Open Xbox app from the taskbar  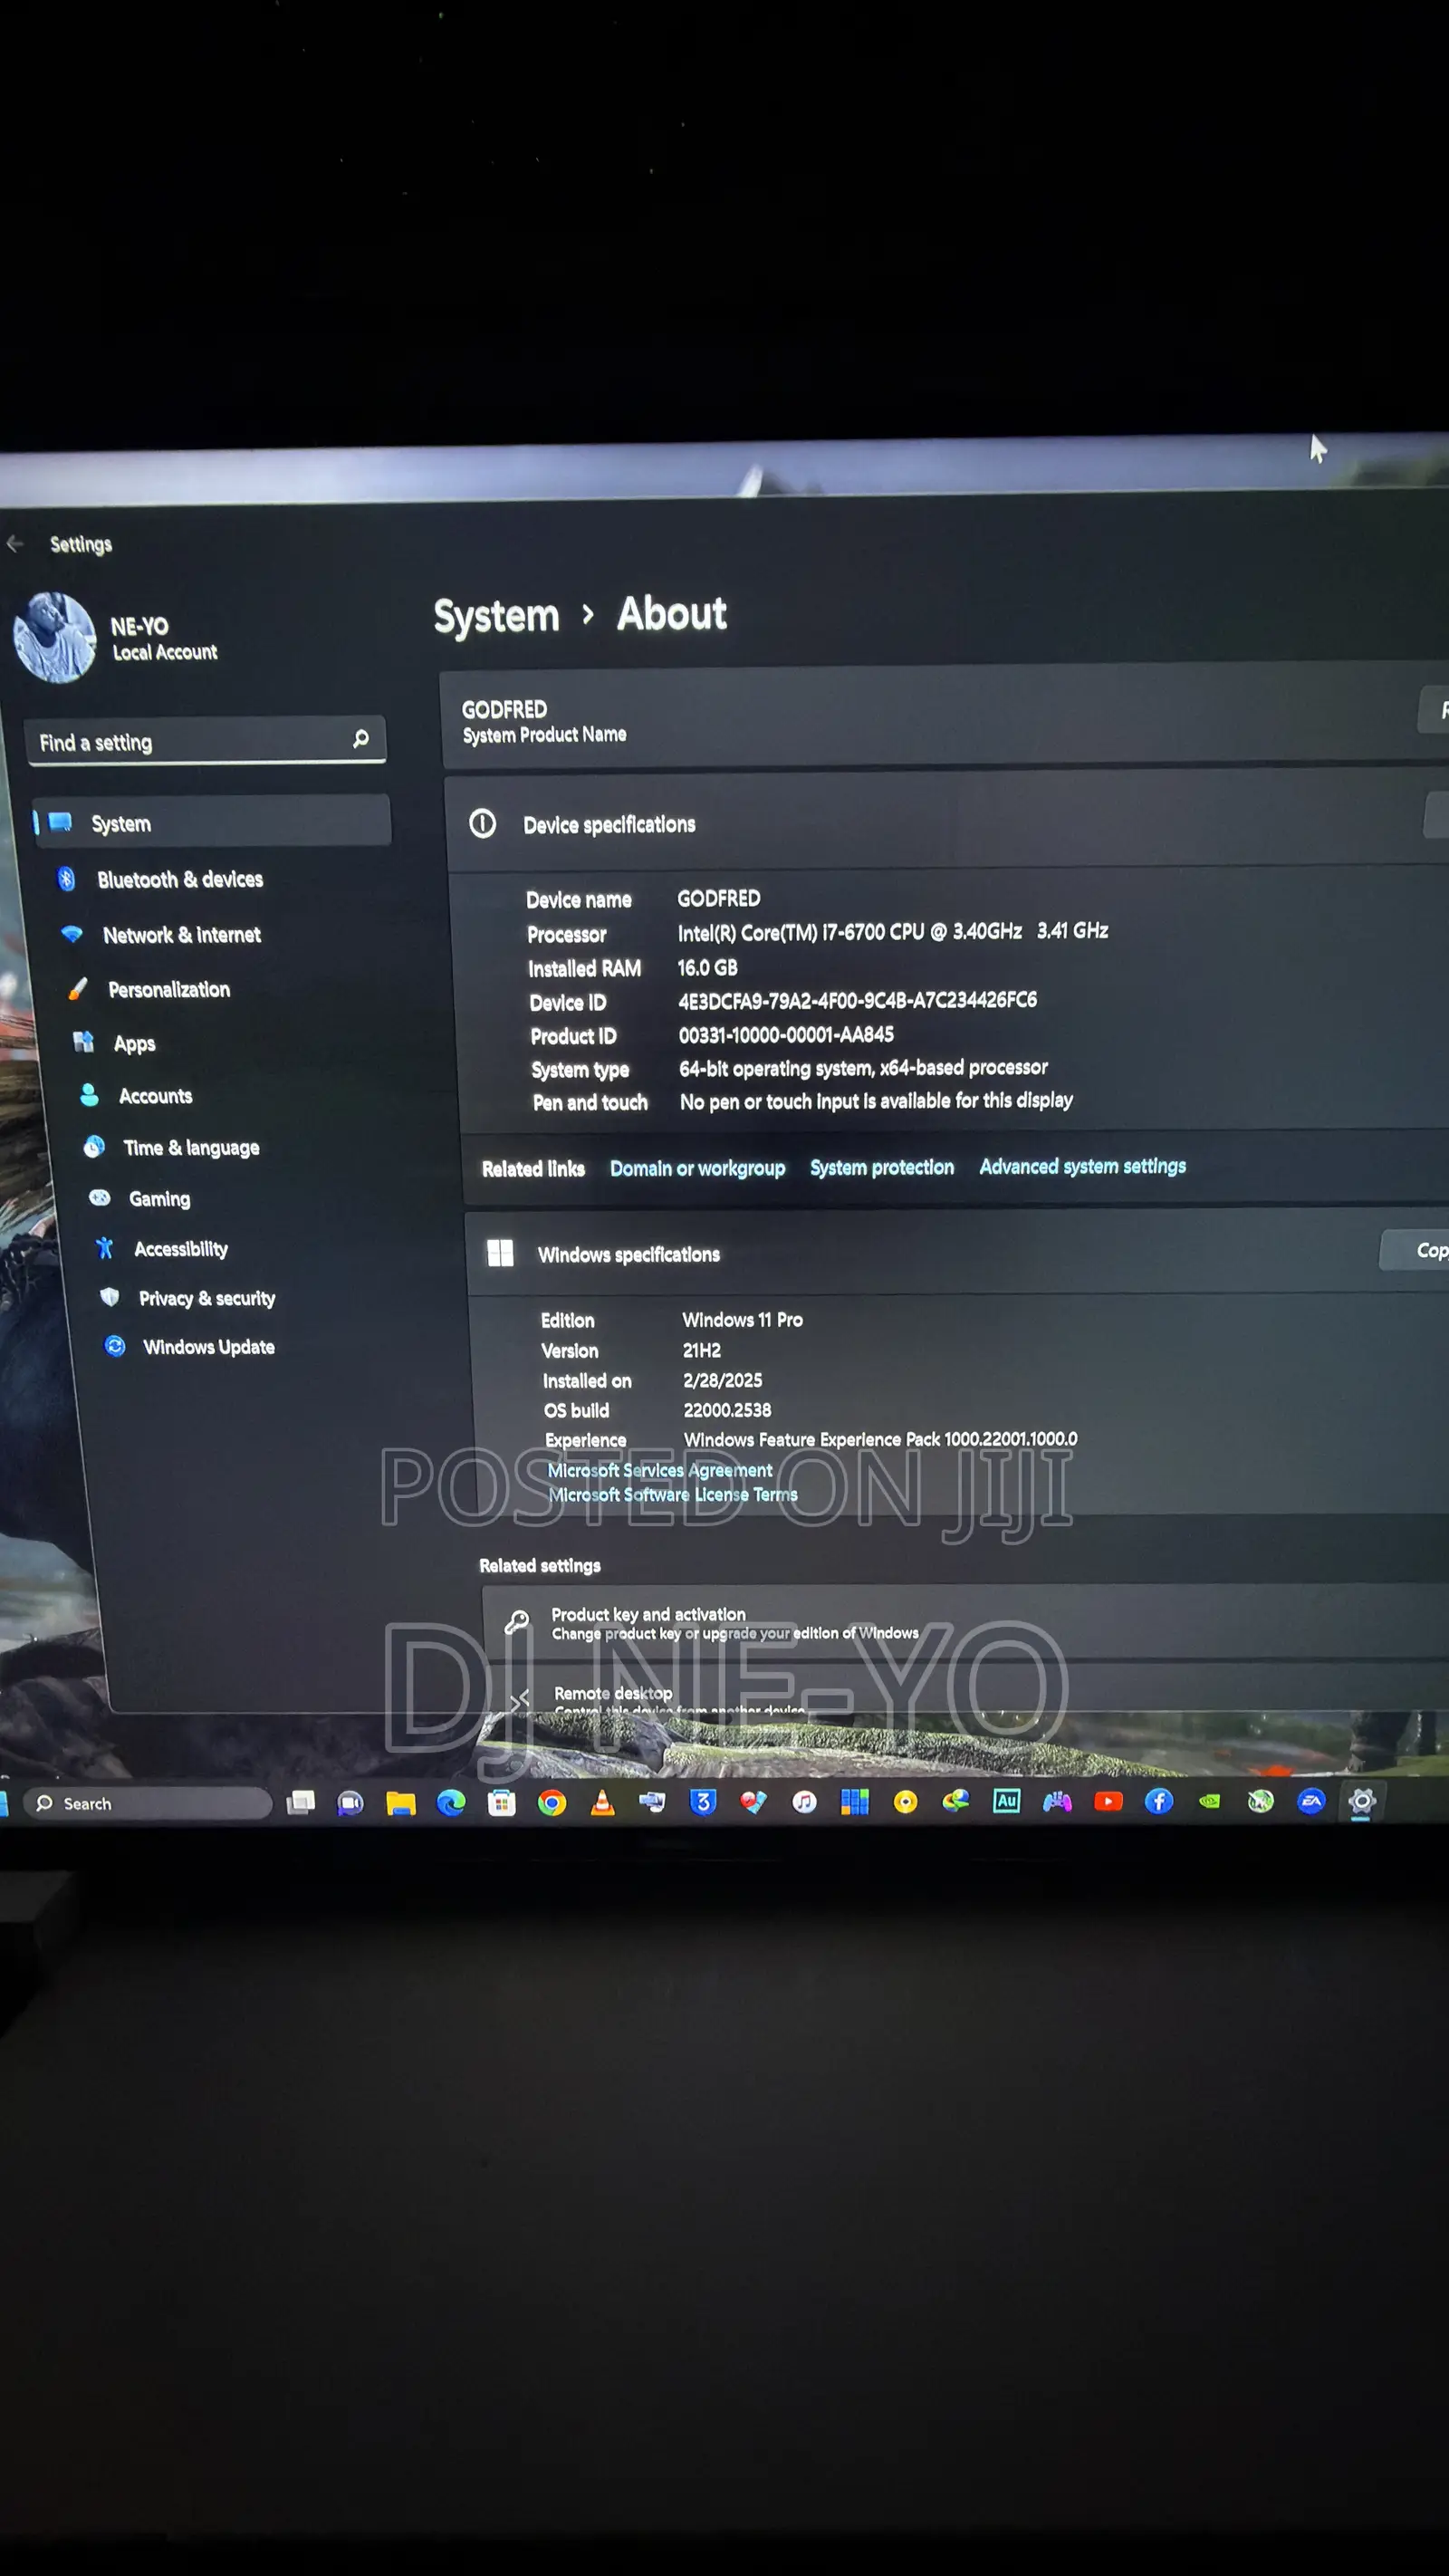tap(1260, 1801)
